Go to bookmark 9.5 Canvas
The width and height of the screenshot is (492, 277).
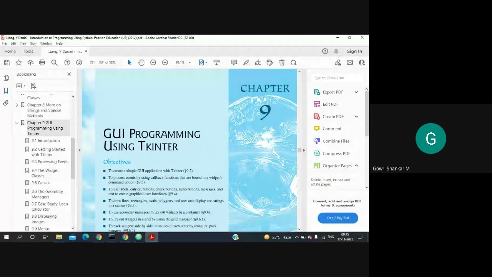coord(41,183)
